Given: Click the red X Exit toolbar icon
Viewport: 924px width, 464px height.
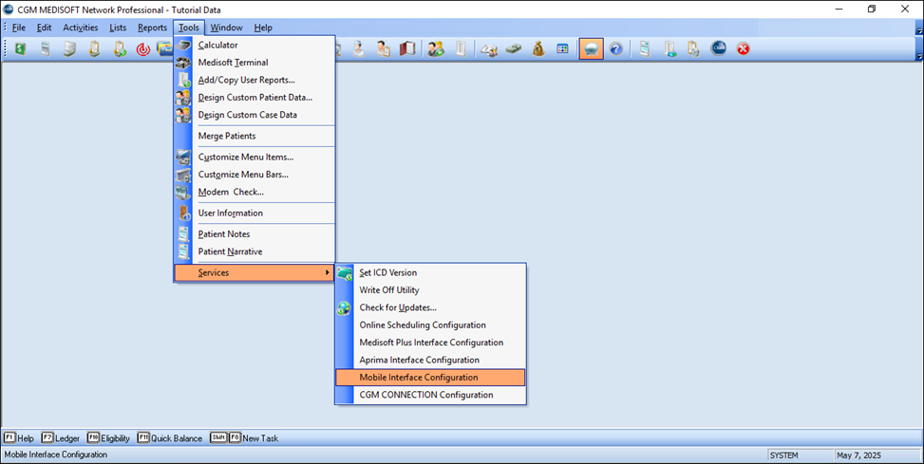Looking at the screenshot, I should 743,49.
